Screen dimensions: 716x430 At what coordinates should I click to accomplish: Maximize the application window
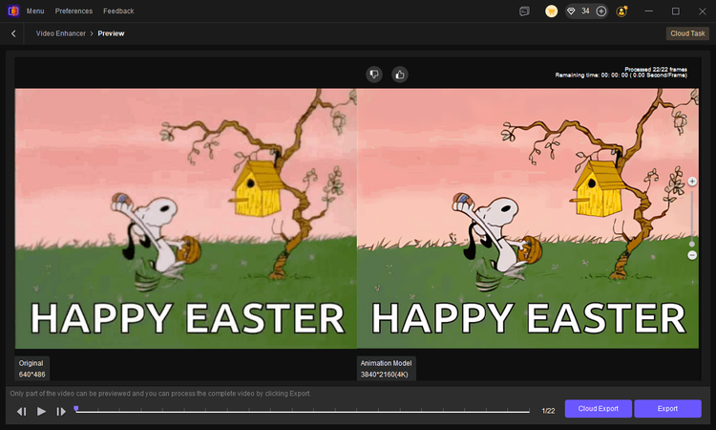click(x=675, y=11)
